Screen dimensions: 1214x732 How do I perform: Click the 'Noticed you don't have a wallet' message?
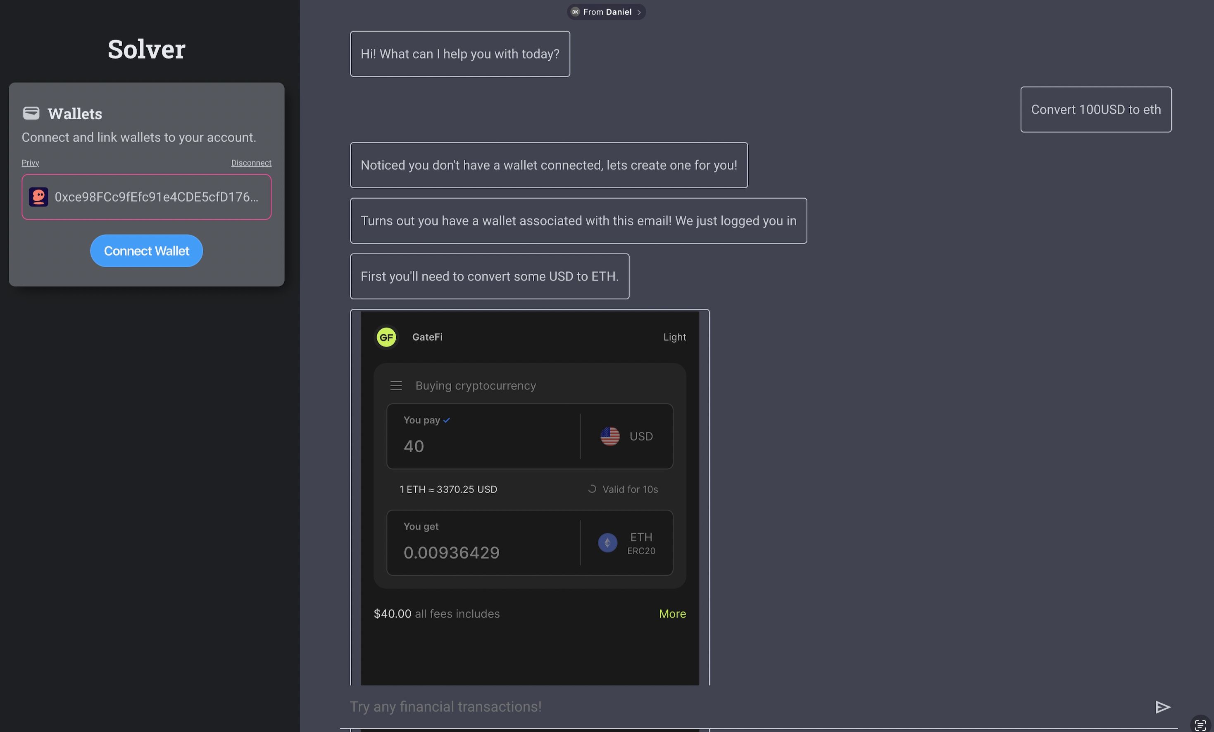click(x=549, y=166)
